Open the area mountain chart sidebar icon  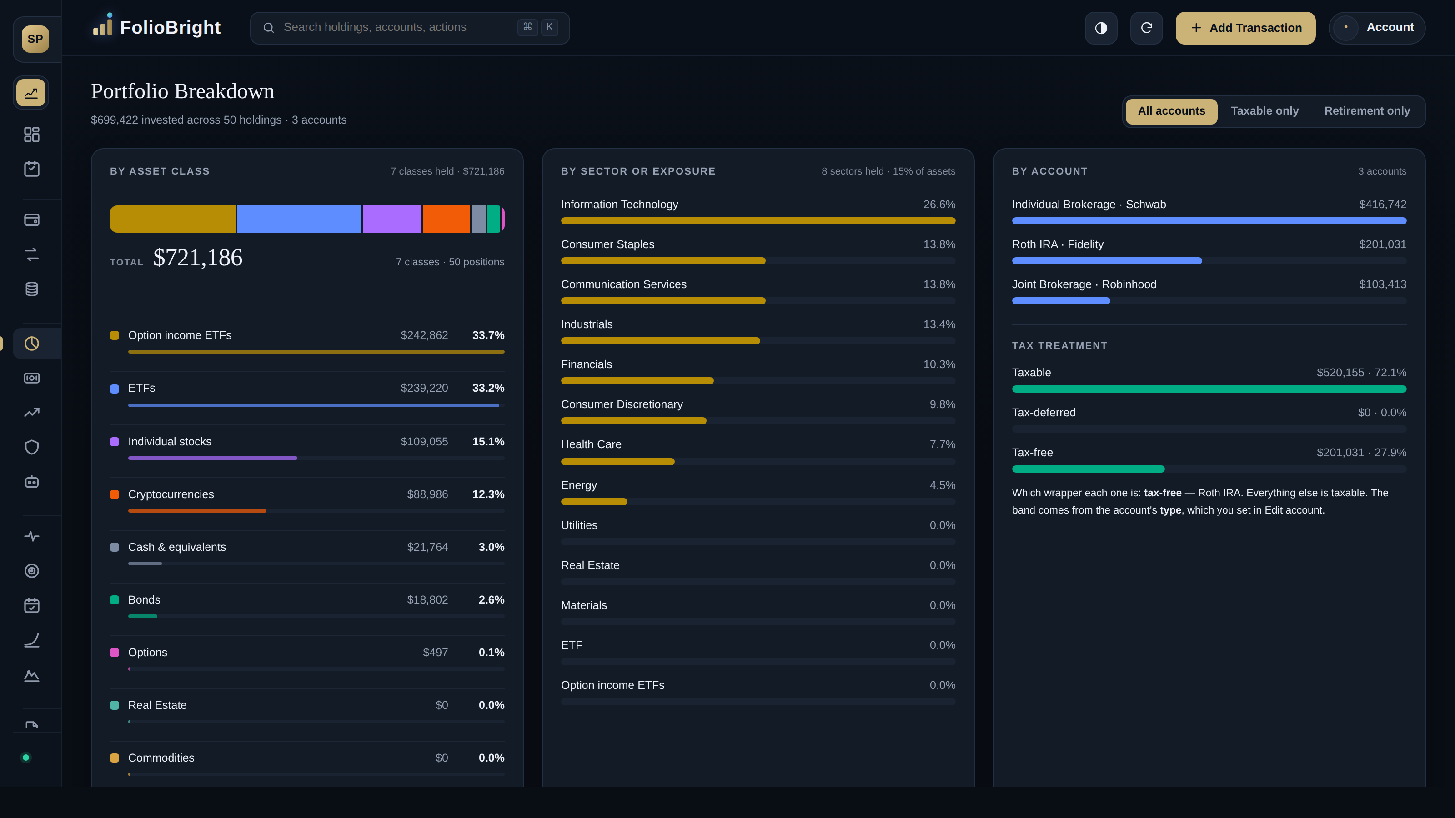(x=32, y=675)
